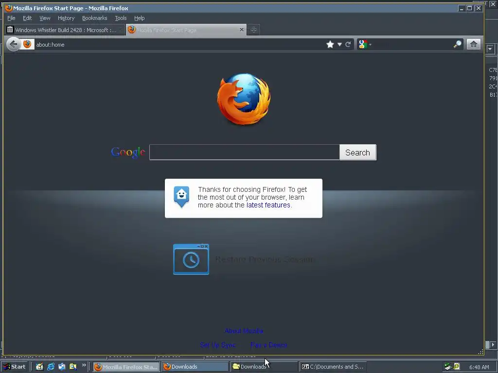Switch to 7-Zip C:\Documents and S... taskbar button
The width and height of the screenshot is (498, 373).
point(333,367)
